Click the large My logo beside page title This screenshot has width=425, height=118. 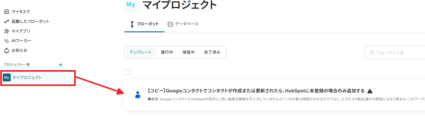point(131,5)
